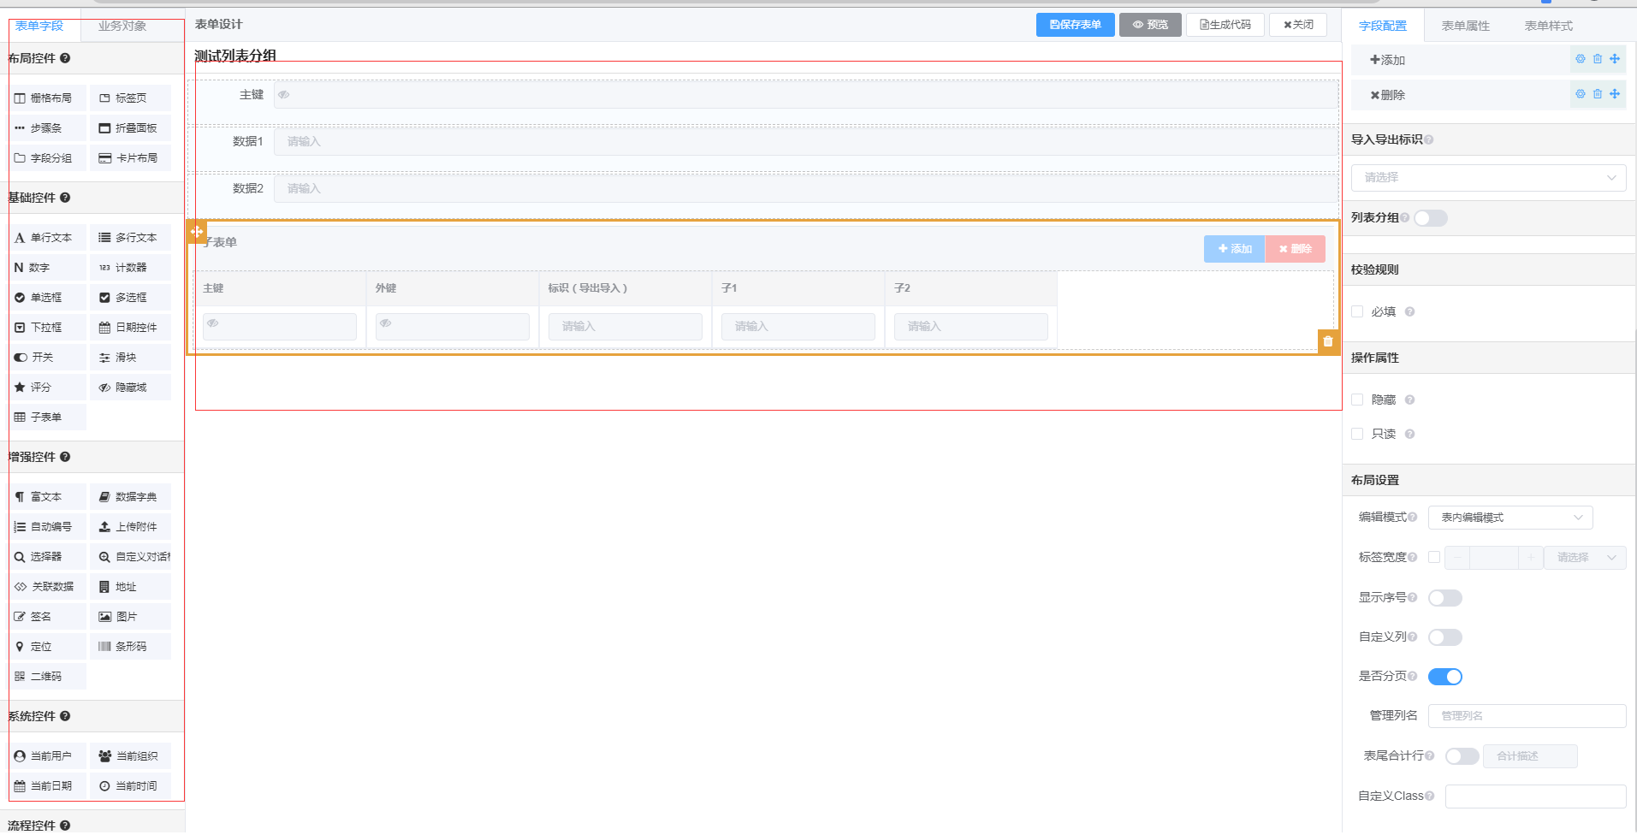
Task: Enable the 只读 read-only checkbox
Action: (1357, 434)
